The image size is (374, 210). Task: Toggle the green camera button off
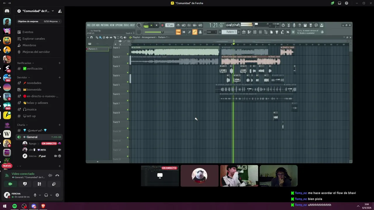(10, 184)
